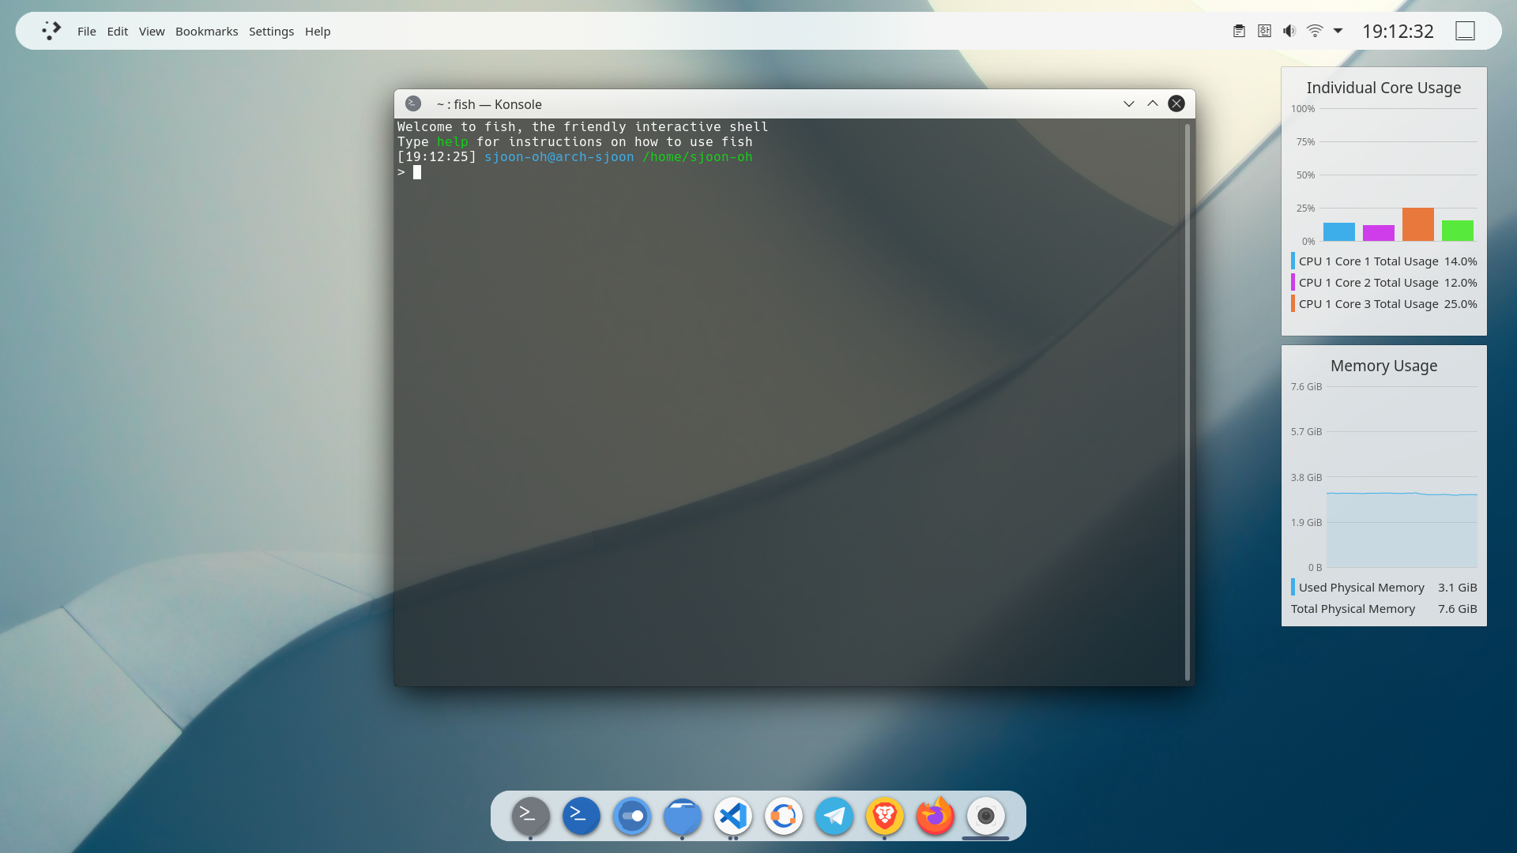Open the volume control tray icon
The width and height of the screenshot is (1517, 853).
(1289, 31)
